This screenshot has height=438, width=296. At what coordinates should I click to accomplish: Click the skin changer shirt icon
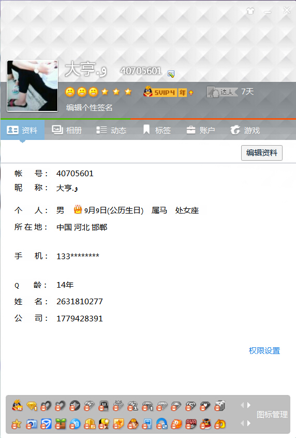coord(250,11)
